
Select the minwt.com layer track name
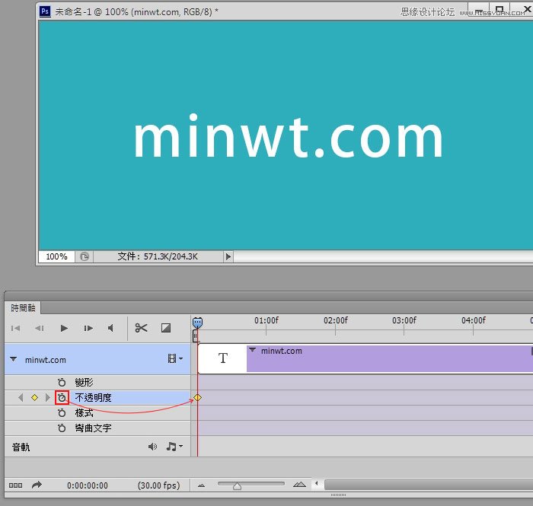pyautogui.click(x=46, y=360)
